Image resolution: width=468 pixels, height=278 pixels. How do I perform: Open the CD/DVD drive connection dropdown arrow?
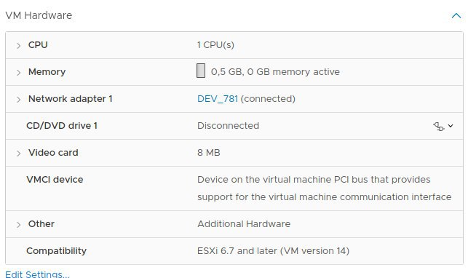coord(451,126)
